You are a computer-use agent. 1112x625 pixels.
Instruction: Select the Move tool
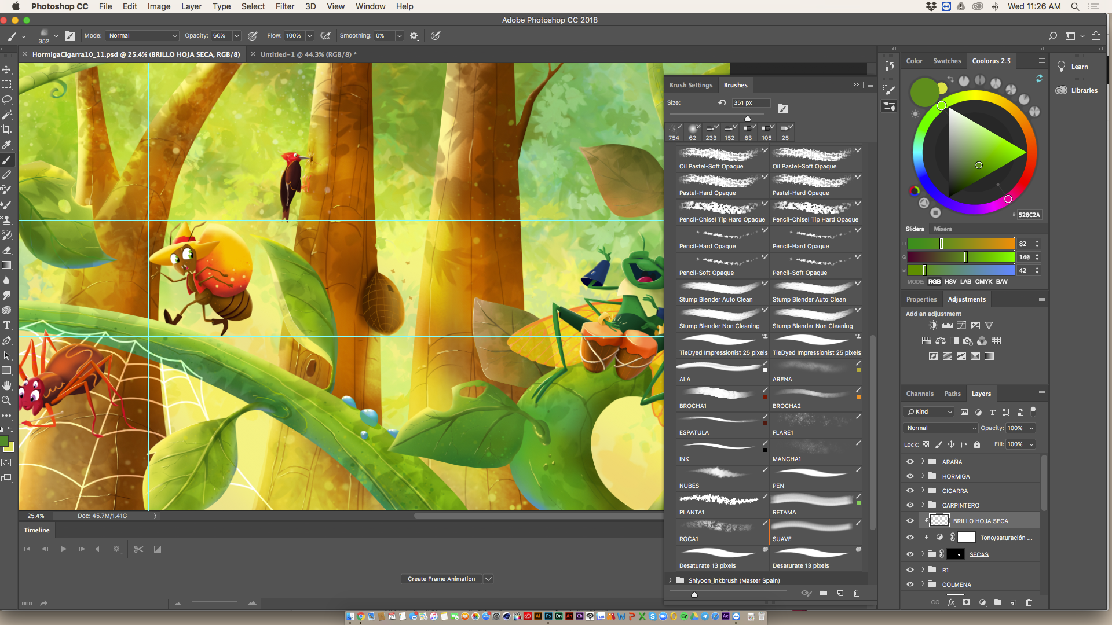click(x=7, y=69)
